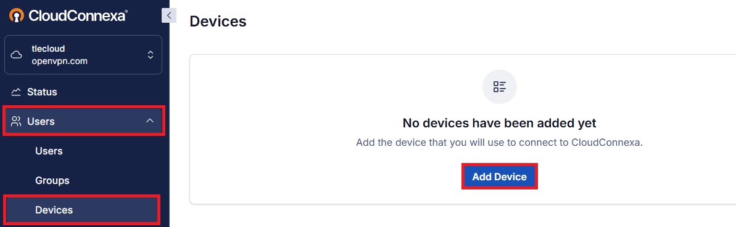Select the Devices sidebar item

point(81,210)
